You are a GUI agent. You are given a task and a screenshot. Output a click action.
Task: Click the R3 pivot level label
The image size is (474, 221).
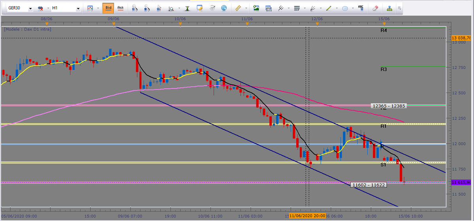(384, 69)
